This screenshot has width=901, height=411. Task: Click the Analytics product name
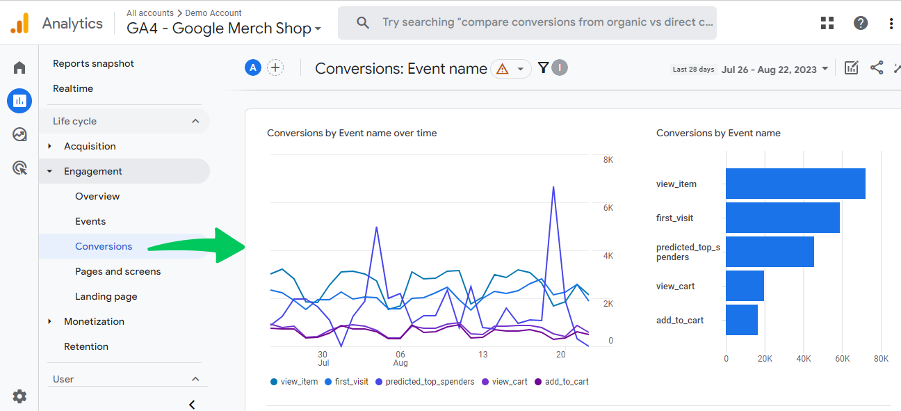[x=72, y=23]
